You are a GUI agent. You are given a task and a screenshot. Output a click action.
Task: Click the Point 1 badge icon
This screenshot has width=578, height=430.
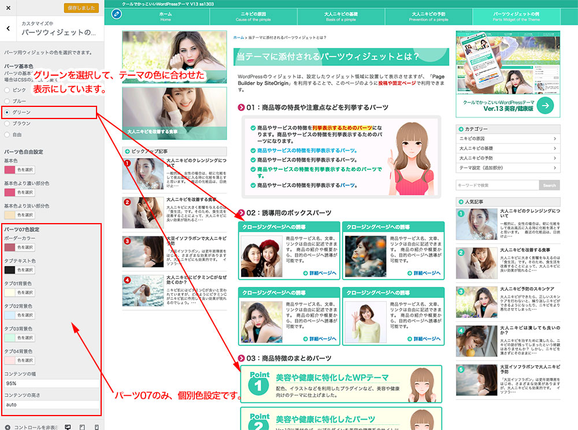(259, 383)
